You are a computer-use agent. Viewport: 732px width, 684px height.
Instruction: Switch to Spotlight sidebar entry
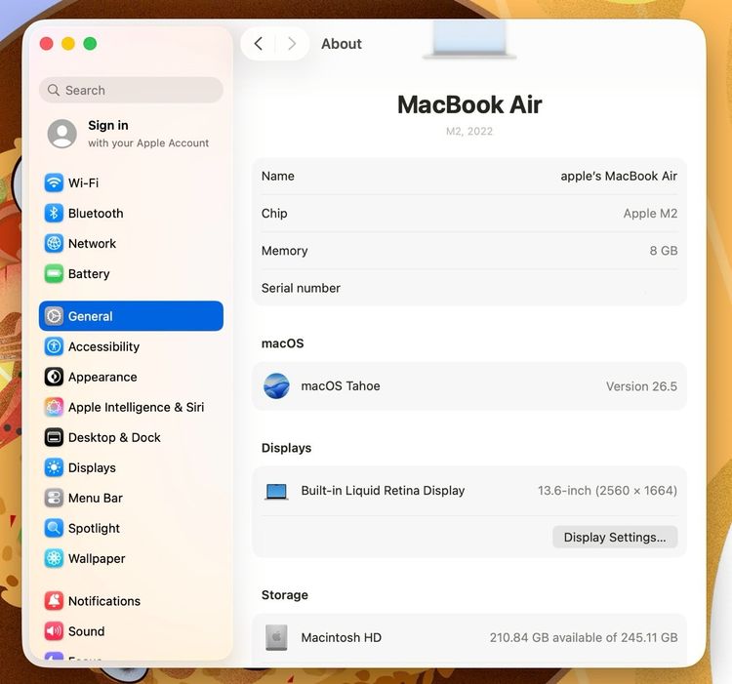(131, 529)
